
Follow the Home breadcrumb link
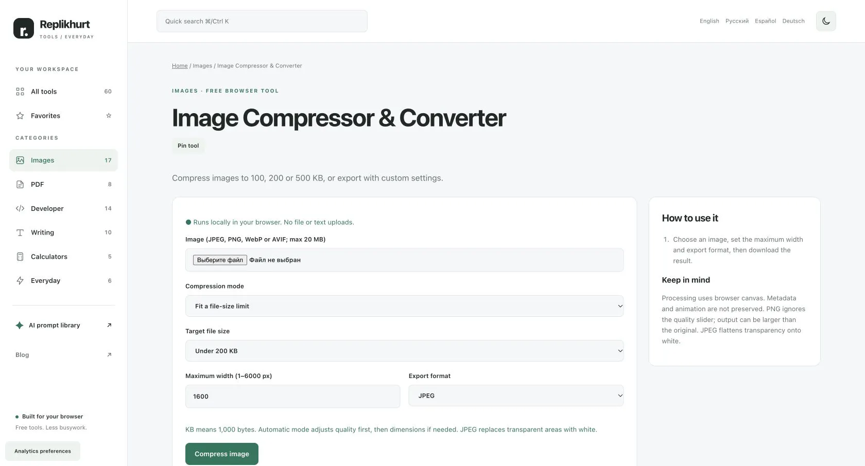pos(180,66)
